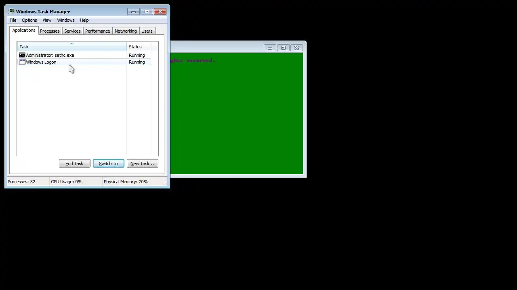517x290 pixels.
Task: Switch to the Users tab
Action: (147, 31)
